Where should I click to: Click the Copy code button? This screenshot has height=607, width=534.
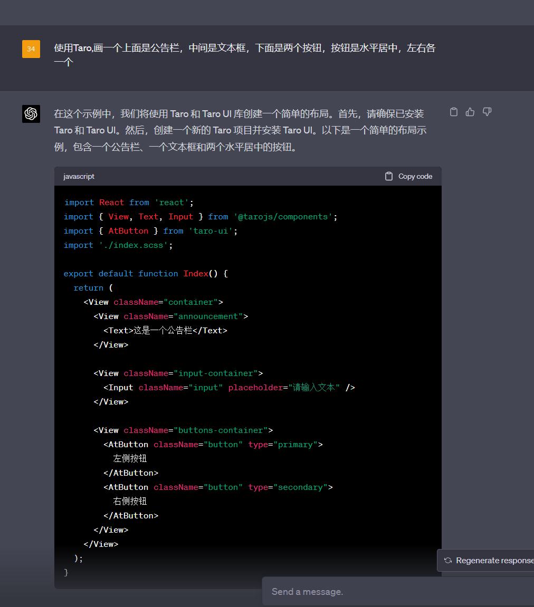point(408,177)
